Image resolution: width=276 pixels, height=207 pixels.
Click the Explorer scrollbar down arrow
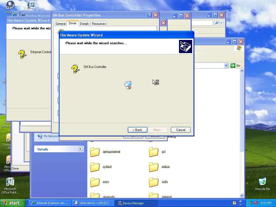[x=242, y=195]
